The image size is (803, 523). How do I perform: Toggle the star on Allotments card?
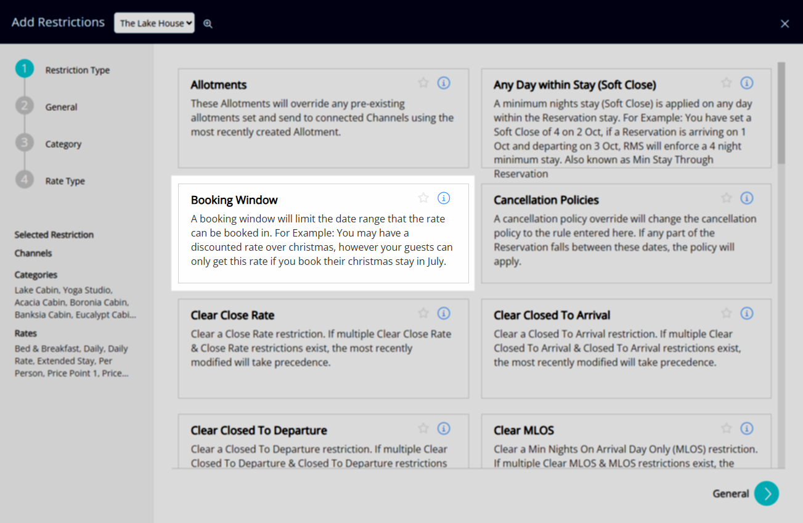point(423,83)
